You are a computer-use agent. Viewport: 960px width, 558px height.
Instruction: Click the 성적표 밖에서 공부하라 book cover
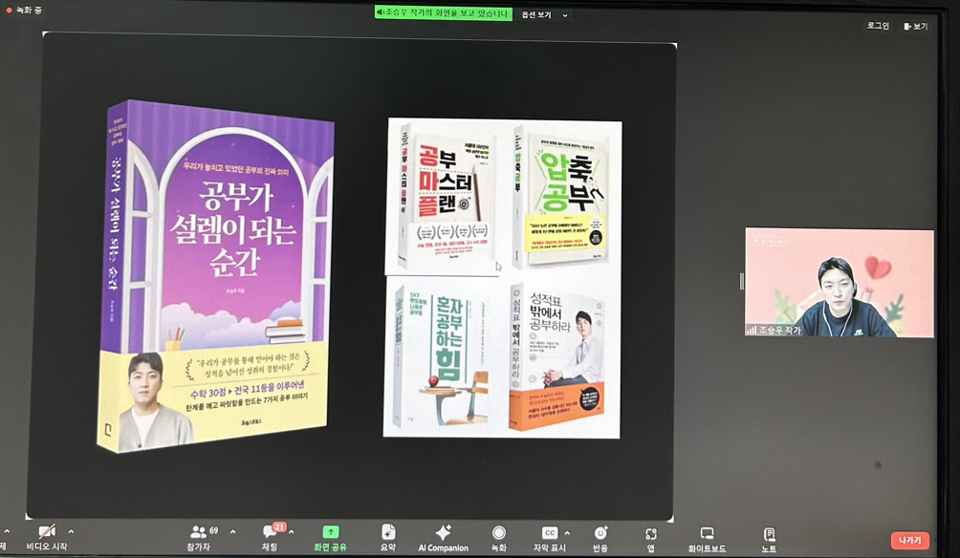pyautogui.click(x=557, y=356)
